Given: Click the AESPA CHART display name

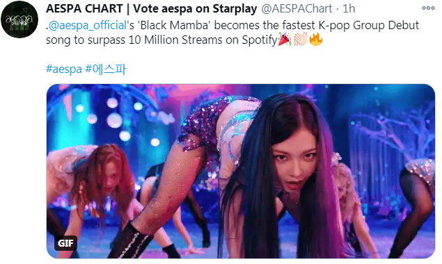Looking at the screenshot, I should tap(84, 9).
